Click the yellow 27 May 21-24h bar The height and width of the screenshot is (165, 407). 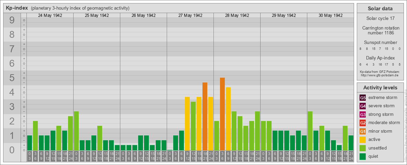pos(211,123)
